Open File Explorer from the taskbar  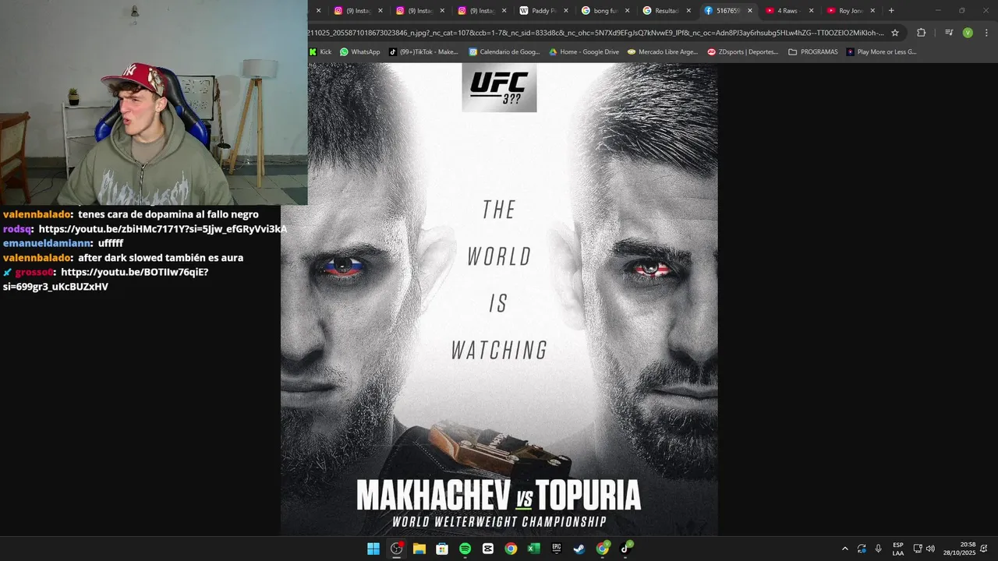(x=419, y=549)
